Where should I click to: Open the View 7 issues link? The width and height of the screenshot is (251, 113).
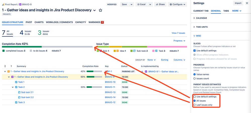[178, 33]
